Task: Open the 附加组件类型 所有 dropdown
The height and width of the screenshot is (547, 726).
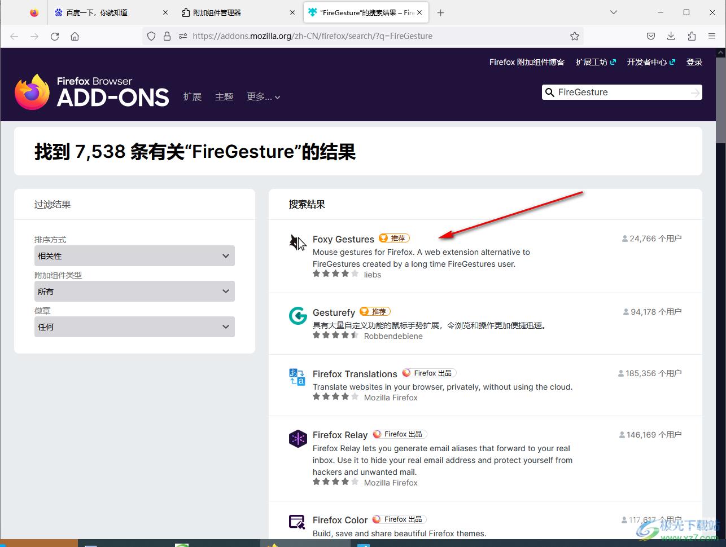Action: pos(134,292)
